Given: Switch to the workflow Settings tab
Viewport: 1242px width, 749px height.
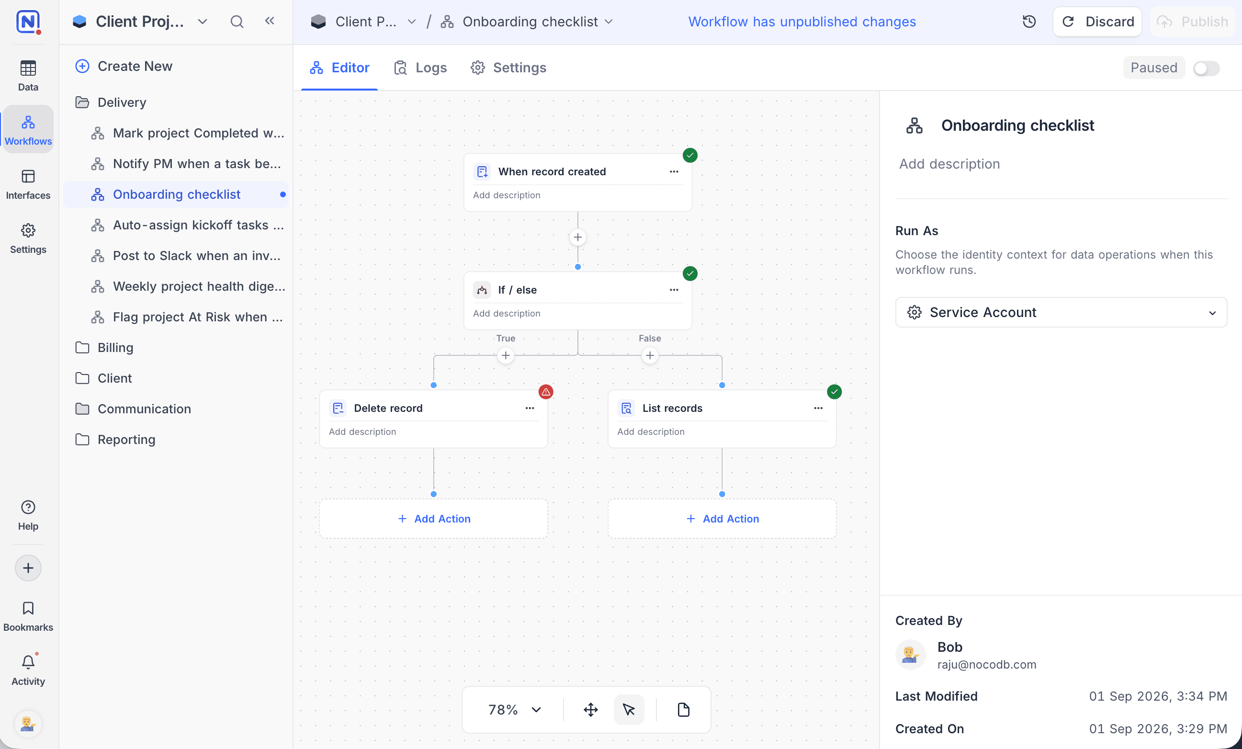Looking at the screenshot, I should point(508,68).
